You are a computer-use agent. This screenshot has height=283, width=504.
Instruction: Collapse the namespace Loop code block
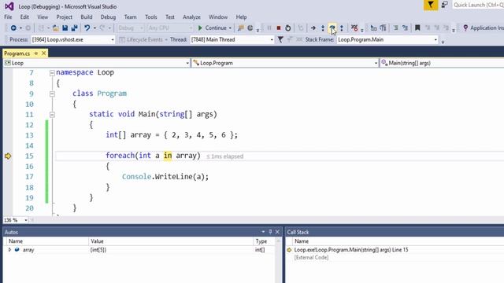(x=52, y=73)
